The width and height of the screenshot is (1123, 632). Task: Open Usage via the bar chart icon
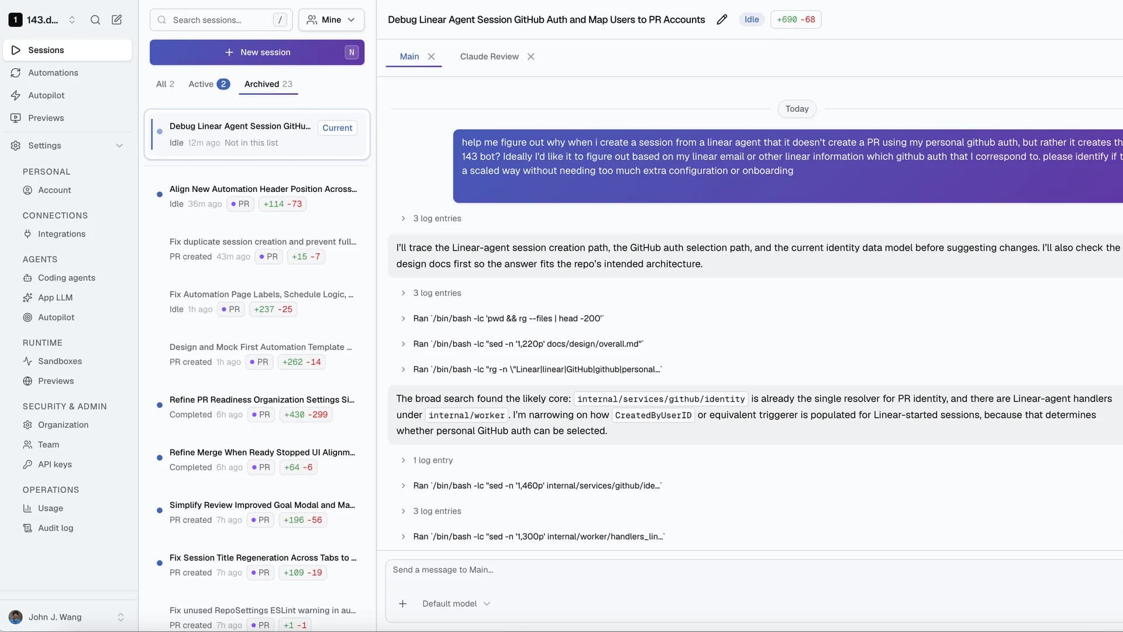click(27, 509)
